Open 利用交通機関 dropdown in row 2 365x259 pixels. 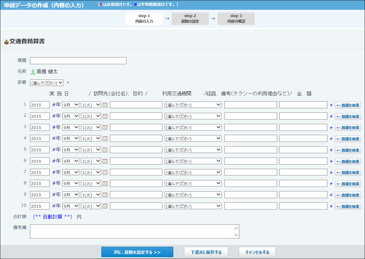tap(193, 116)
